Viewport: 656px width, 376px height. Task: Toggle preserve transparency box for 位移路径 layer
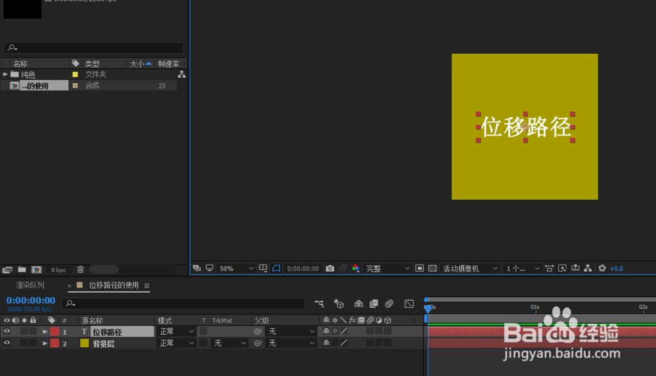click(203, 331)
